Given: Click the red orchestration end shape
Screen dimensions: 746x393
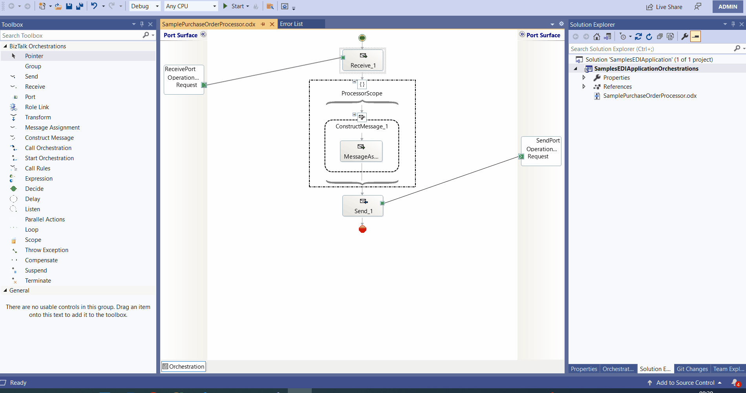Looking at the screenshot, I should coord(362,229).
